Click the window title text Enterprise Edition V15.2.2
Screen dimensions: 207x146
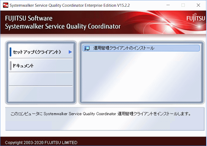[107, 5]
